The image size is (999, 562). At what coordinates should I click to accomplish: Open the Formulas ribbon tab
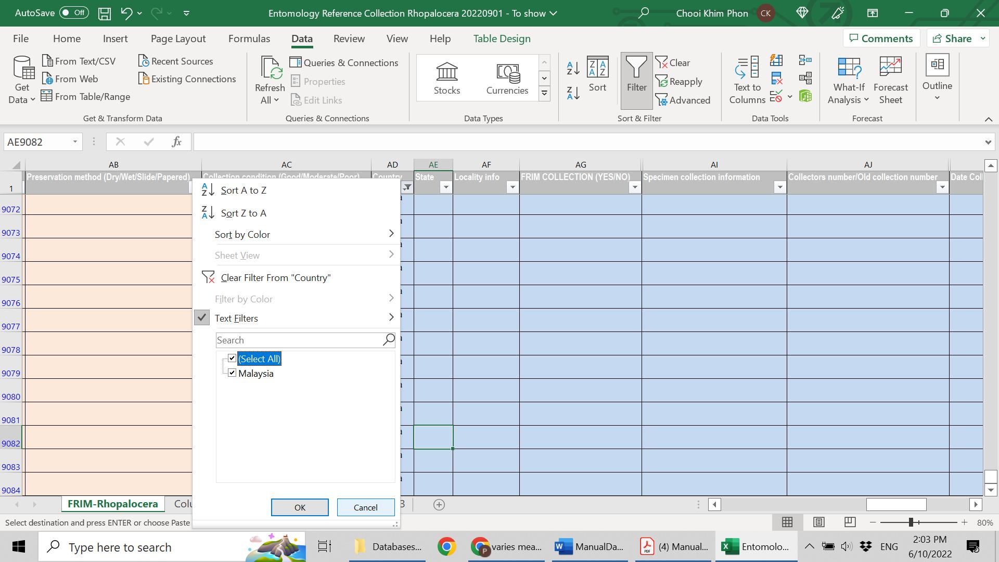click(249, 39)
